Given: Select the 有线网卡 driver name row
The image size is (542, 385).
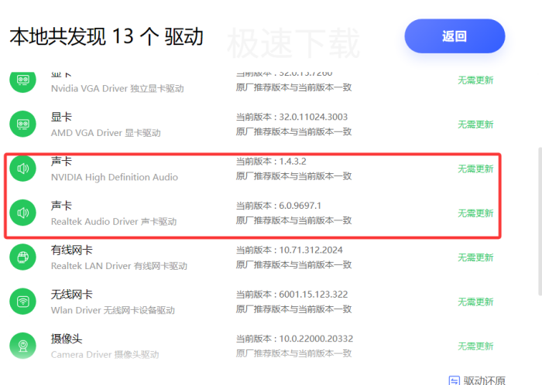Looking at the screenshot, I should coord(72,250).
